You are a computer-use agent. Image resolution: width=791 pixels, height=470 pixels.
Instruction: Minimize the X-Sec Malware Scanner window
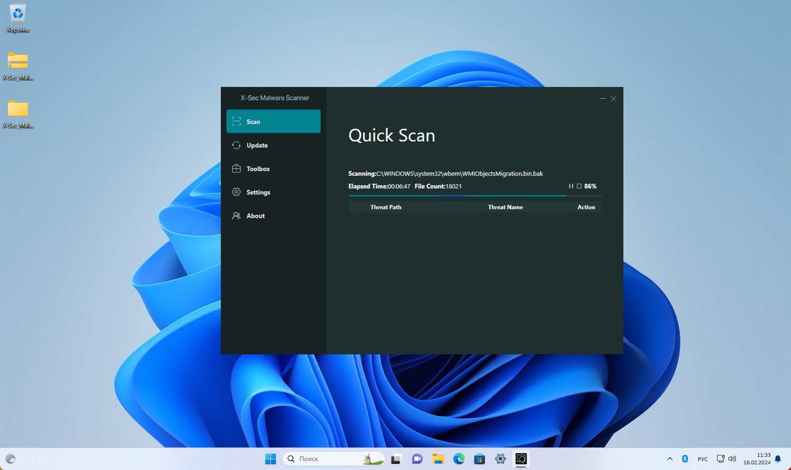point(603,99)
